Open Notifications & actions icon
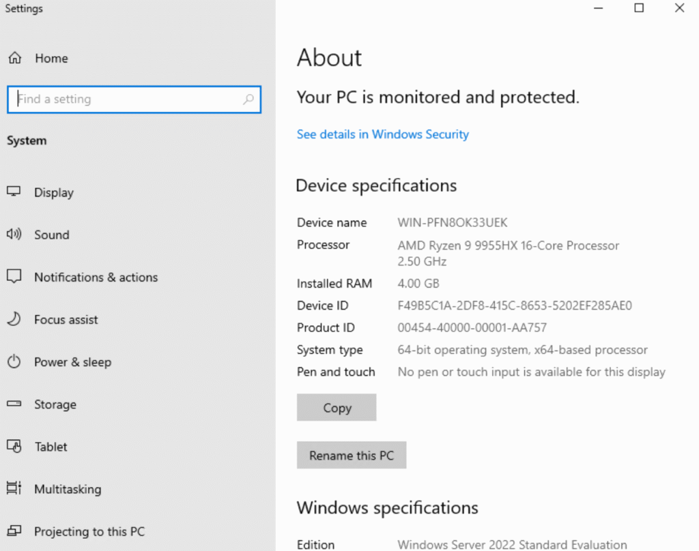699x551 pixels. [14, 277]
